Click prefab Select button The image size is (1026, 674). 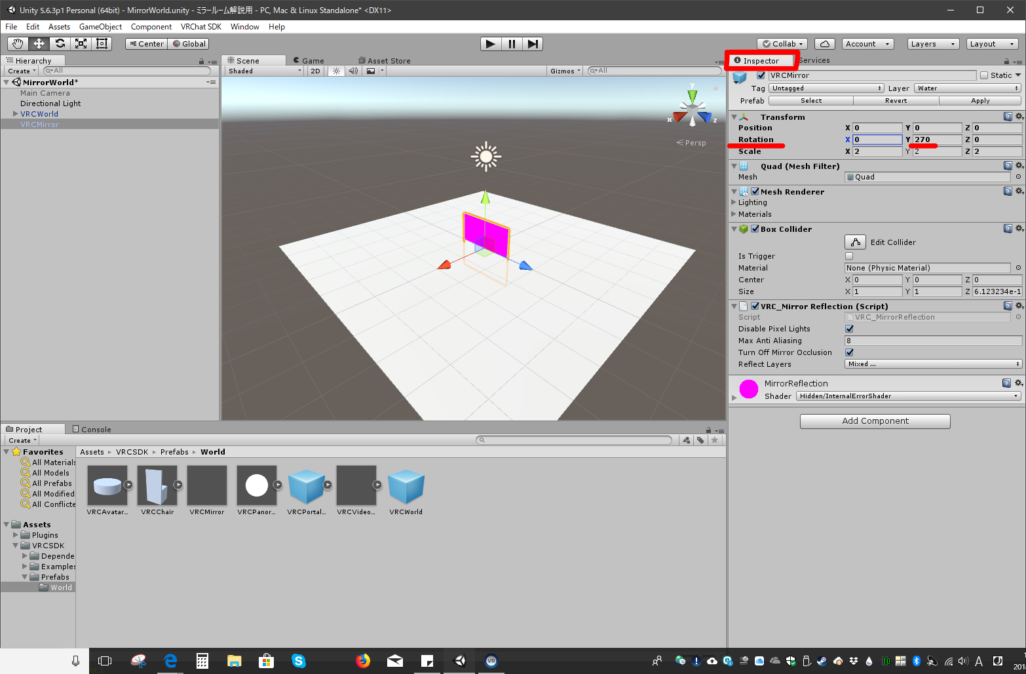(811, 101)
